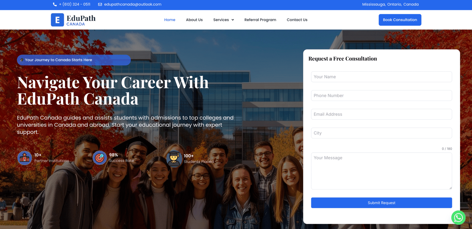Click into the Your Message text area

click(381, 171)
